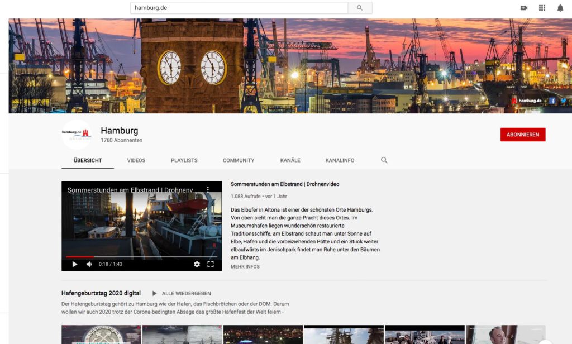
Task: Click the 1760 Abonnenten subscriber count
Action: tap(121, 140)
